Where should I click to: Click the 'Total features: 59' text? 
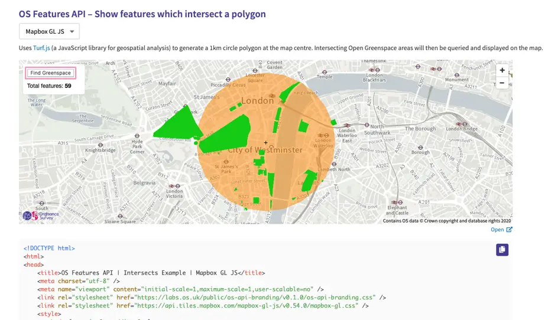(x=49, y=86)
